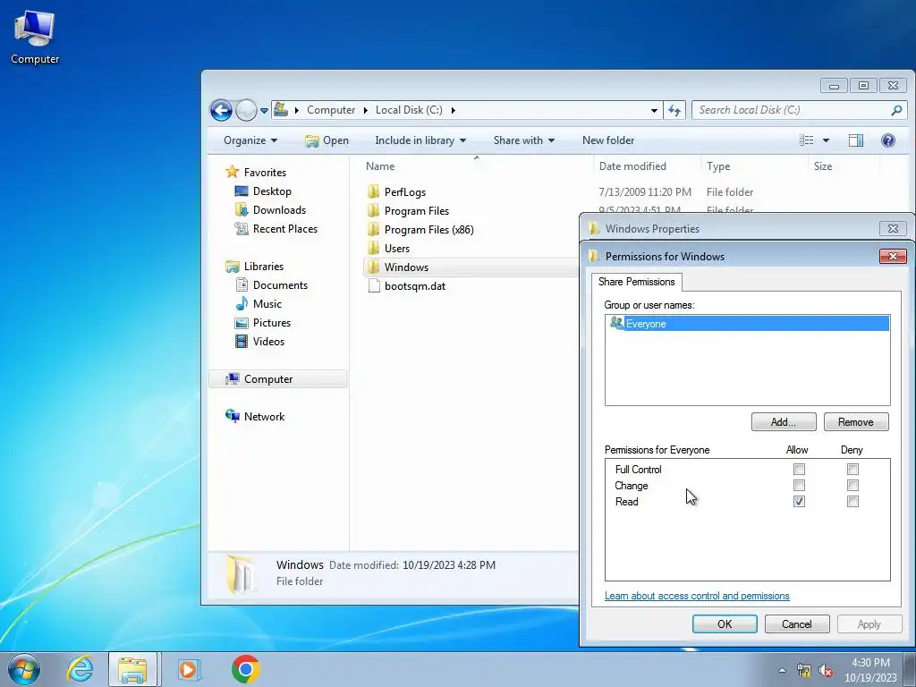The image size is (916, 687).
Task: Click the Add... button
Action: tap(784, 422)
